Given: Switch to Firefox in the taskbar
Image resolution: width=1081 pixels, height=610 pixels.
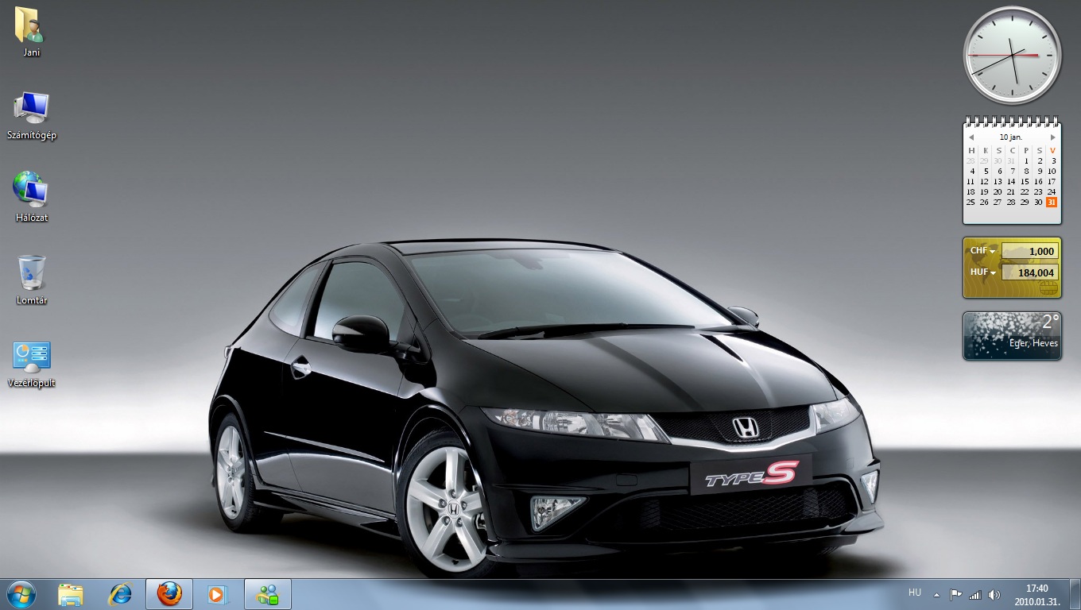Looking at the screenshot, I should click(169, 594).
